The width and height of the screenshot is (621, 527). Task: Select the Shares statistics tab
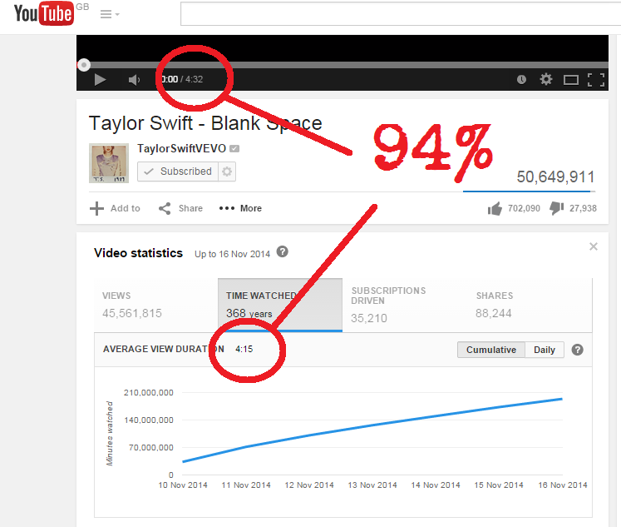(530, 306)
